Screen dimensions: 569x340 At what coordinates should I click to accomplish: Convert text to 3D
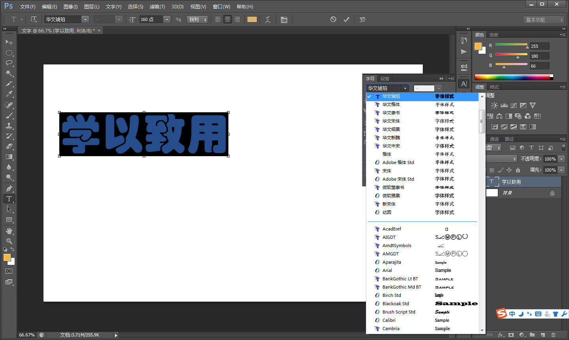(362, 19)
